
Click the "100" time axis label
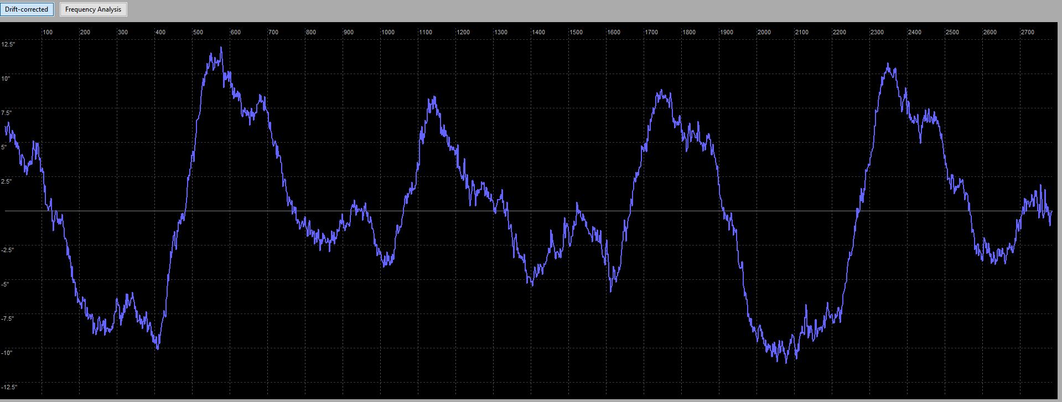[x=48, y=32]
